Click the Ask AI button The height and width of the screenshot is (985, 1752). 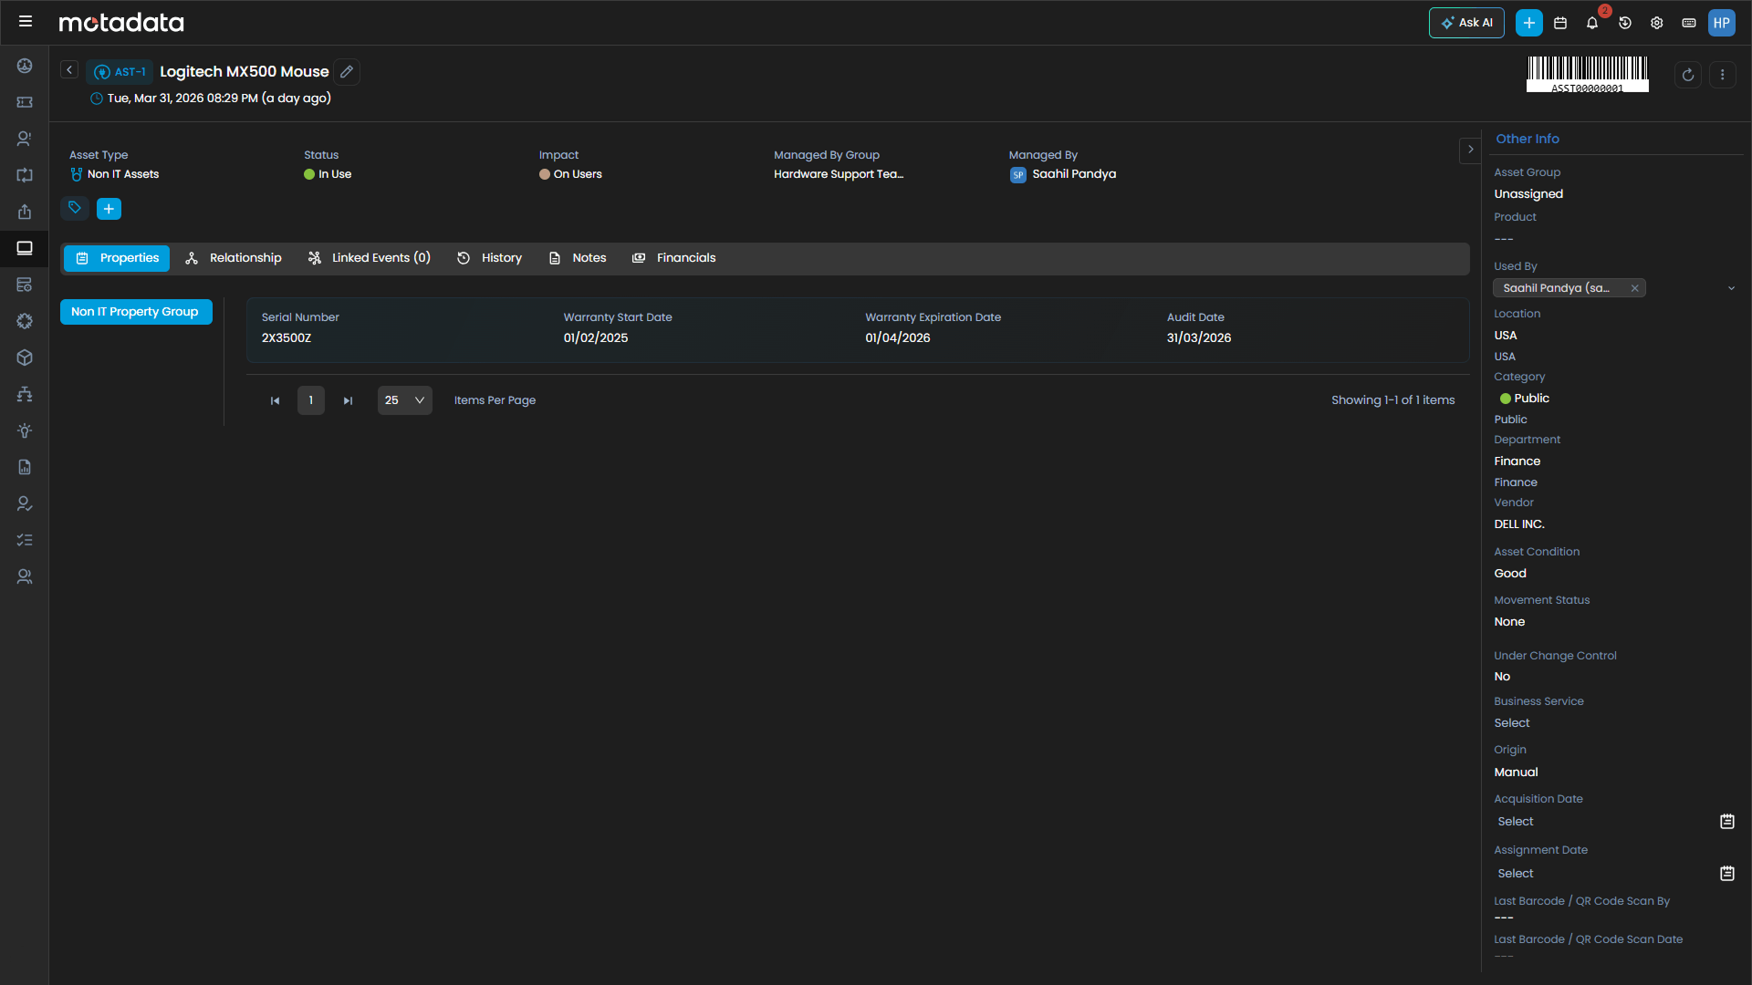(x=1466, y=23)
